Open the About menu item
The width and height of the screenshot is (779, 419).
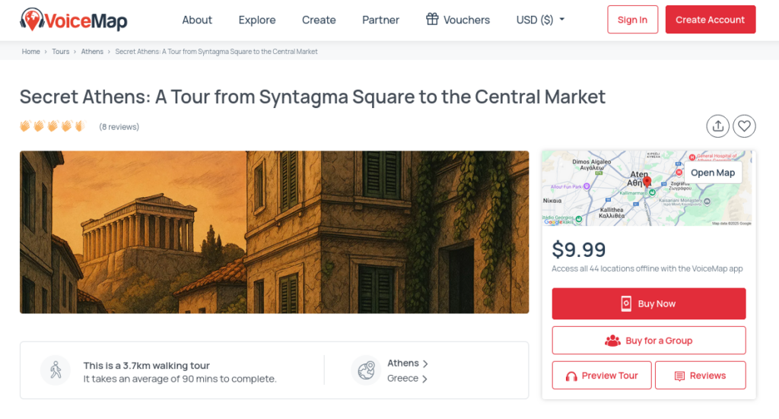click(197, 20)
